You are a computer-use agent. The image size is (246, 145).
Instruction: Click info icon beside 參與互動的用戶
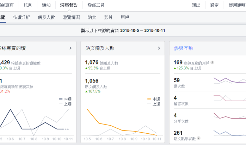(212, 63)
